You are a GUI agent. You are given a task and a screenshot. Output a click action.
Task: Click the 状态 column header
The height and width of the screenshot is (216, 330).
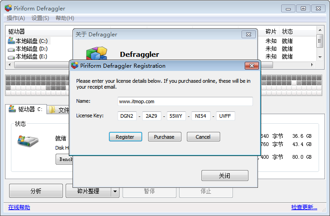click(287, 31)
